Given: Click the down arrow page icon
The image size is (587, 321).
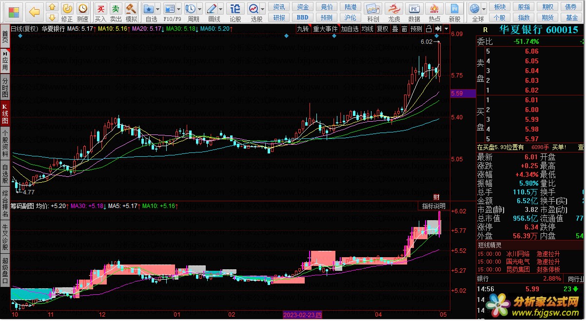Looking at the screenshot, I should [53, 18].
